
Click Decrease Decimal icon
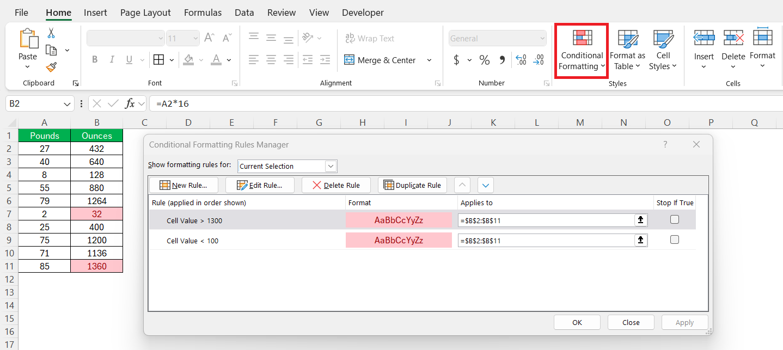pos(539,60)
